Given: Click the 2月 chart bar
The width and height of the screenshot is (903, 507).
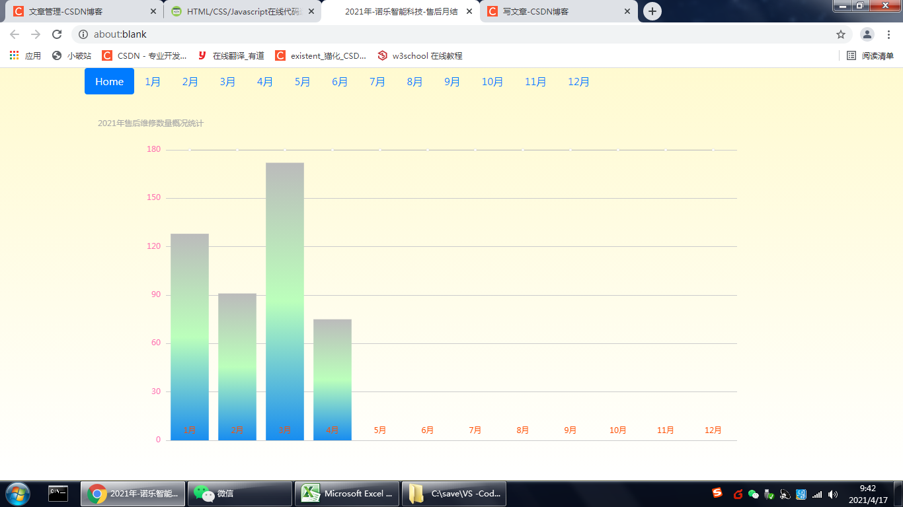Looking at the screenshot, I should point(237,366).
